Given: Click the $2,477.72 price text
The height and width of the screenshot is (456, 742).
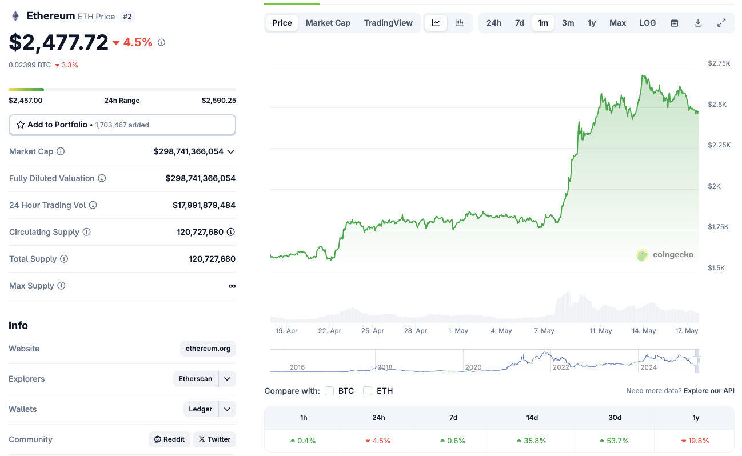Looking at the screenshot, I should [x=58, y=42].
